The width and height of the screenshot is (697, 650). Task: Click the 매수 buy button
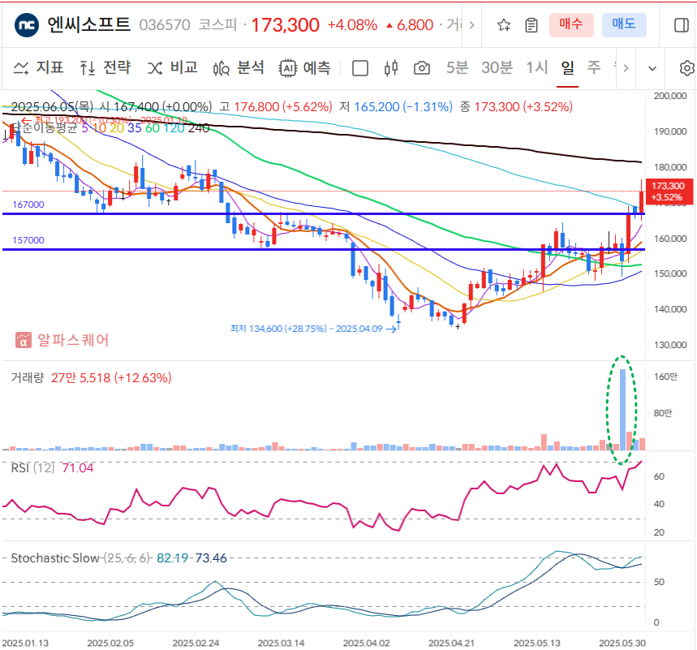tap(571, 24)
